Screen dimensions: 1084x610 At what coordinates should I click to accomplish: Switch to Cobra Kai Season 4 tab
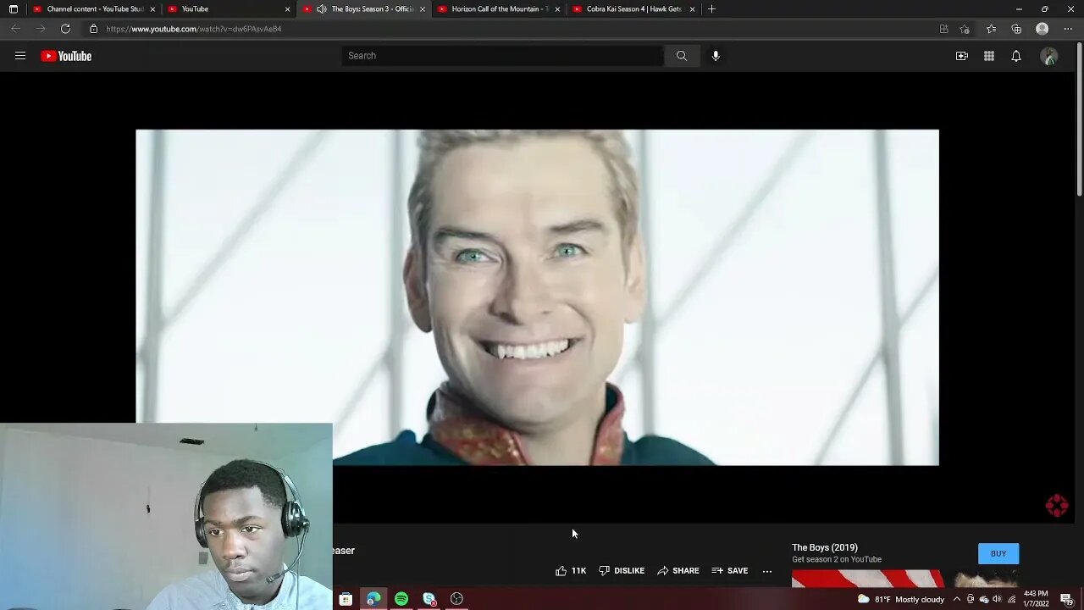(634, 9)
